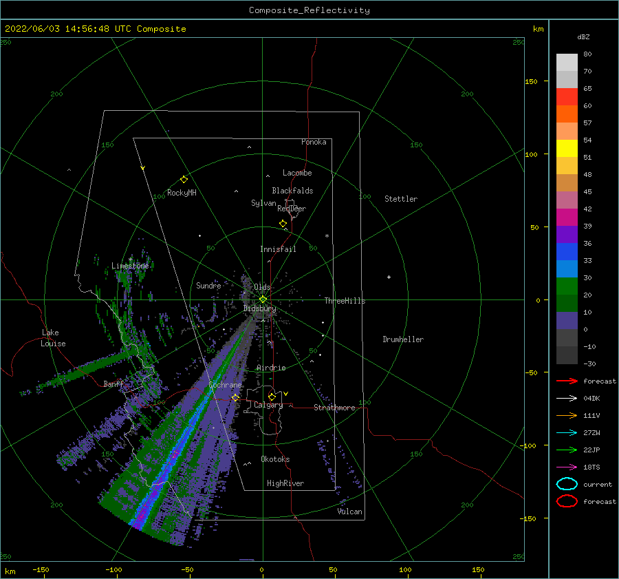Click the Blackfalds label
Viewport: 619px width, 579px height.
292,191
